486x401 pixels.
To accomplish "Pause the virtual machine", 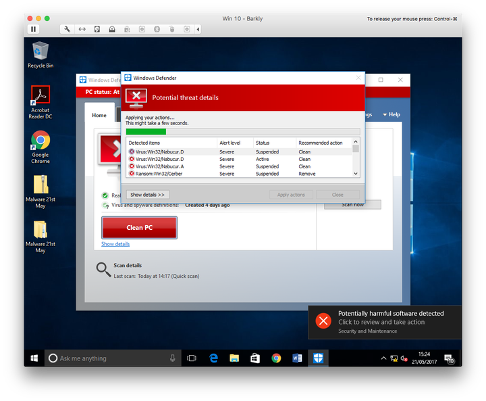I will (33, 29).
